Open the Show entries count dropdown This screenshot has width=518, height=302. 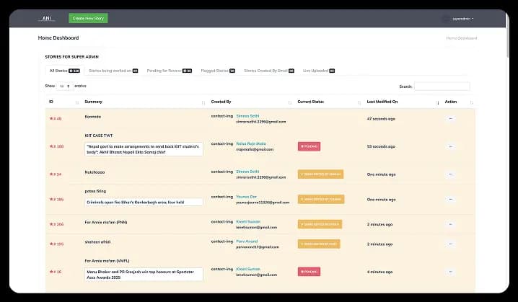[x=65, y=86]
